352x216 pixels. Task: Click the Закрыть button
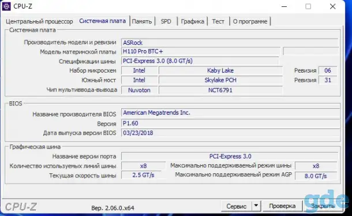coord(323,206)
